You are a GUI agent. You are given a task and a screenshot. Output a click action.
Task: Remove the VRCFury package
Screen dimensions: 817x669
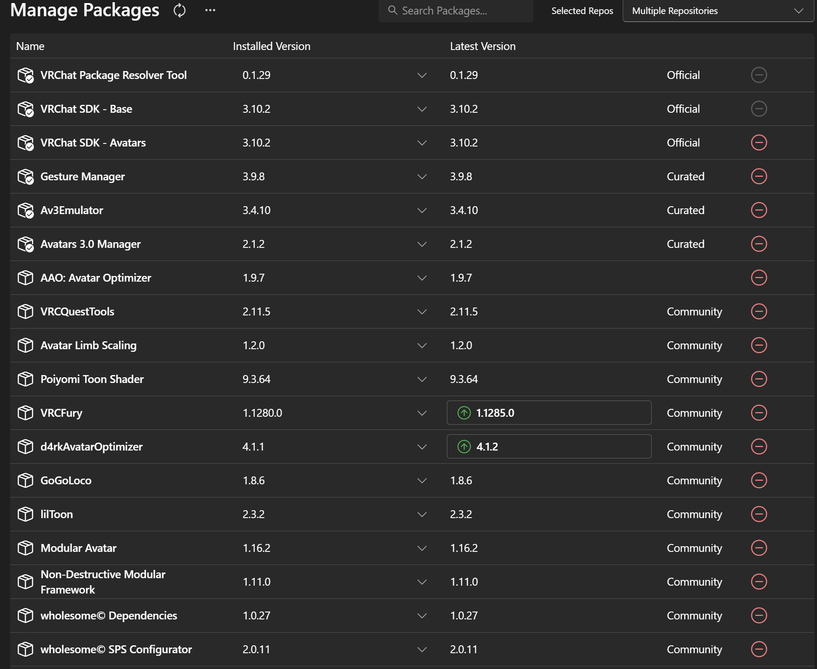(x=759, y=413)
